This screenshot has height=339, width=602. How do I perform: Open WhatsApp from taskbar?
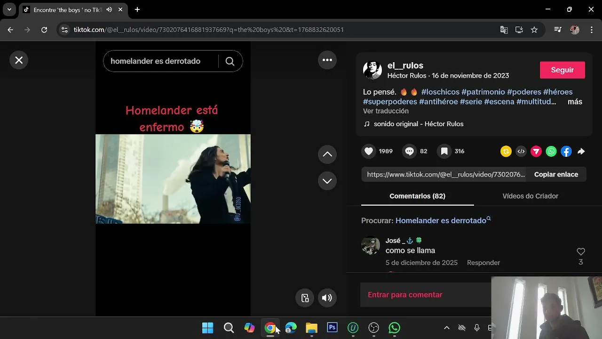tap(395, 328)
